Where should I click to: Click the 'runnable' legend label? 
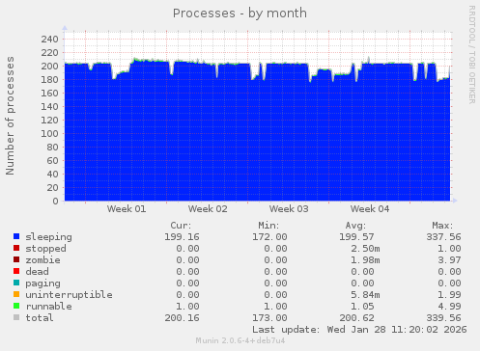click(x=49, y=307)
